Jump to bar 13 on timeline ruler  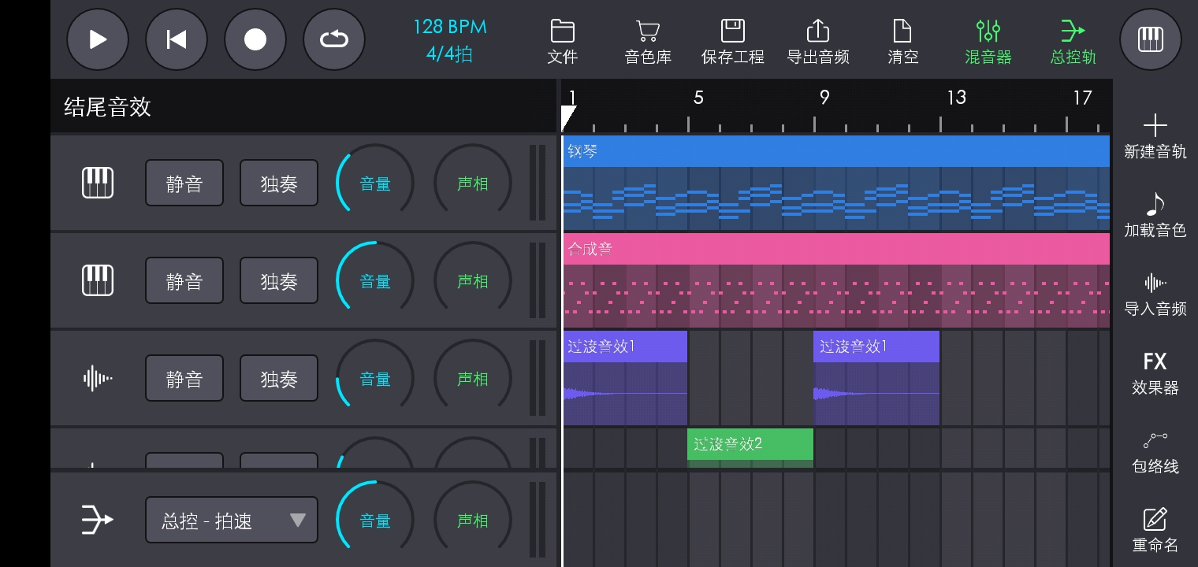pos(956,98)
